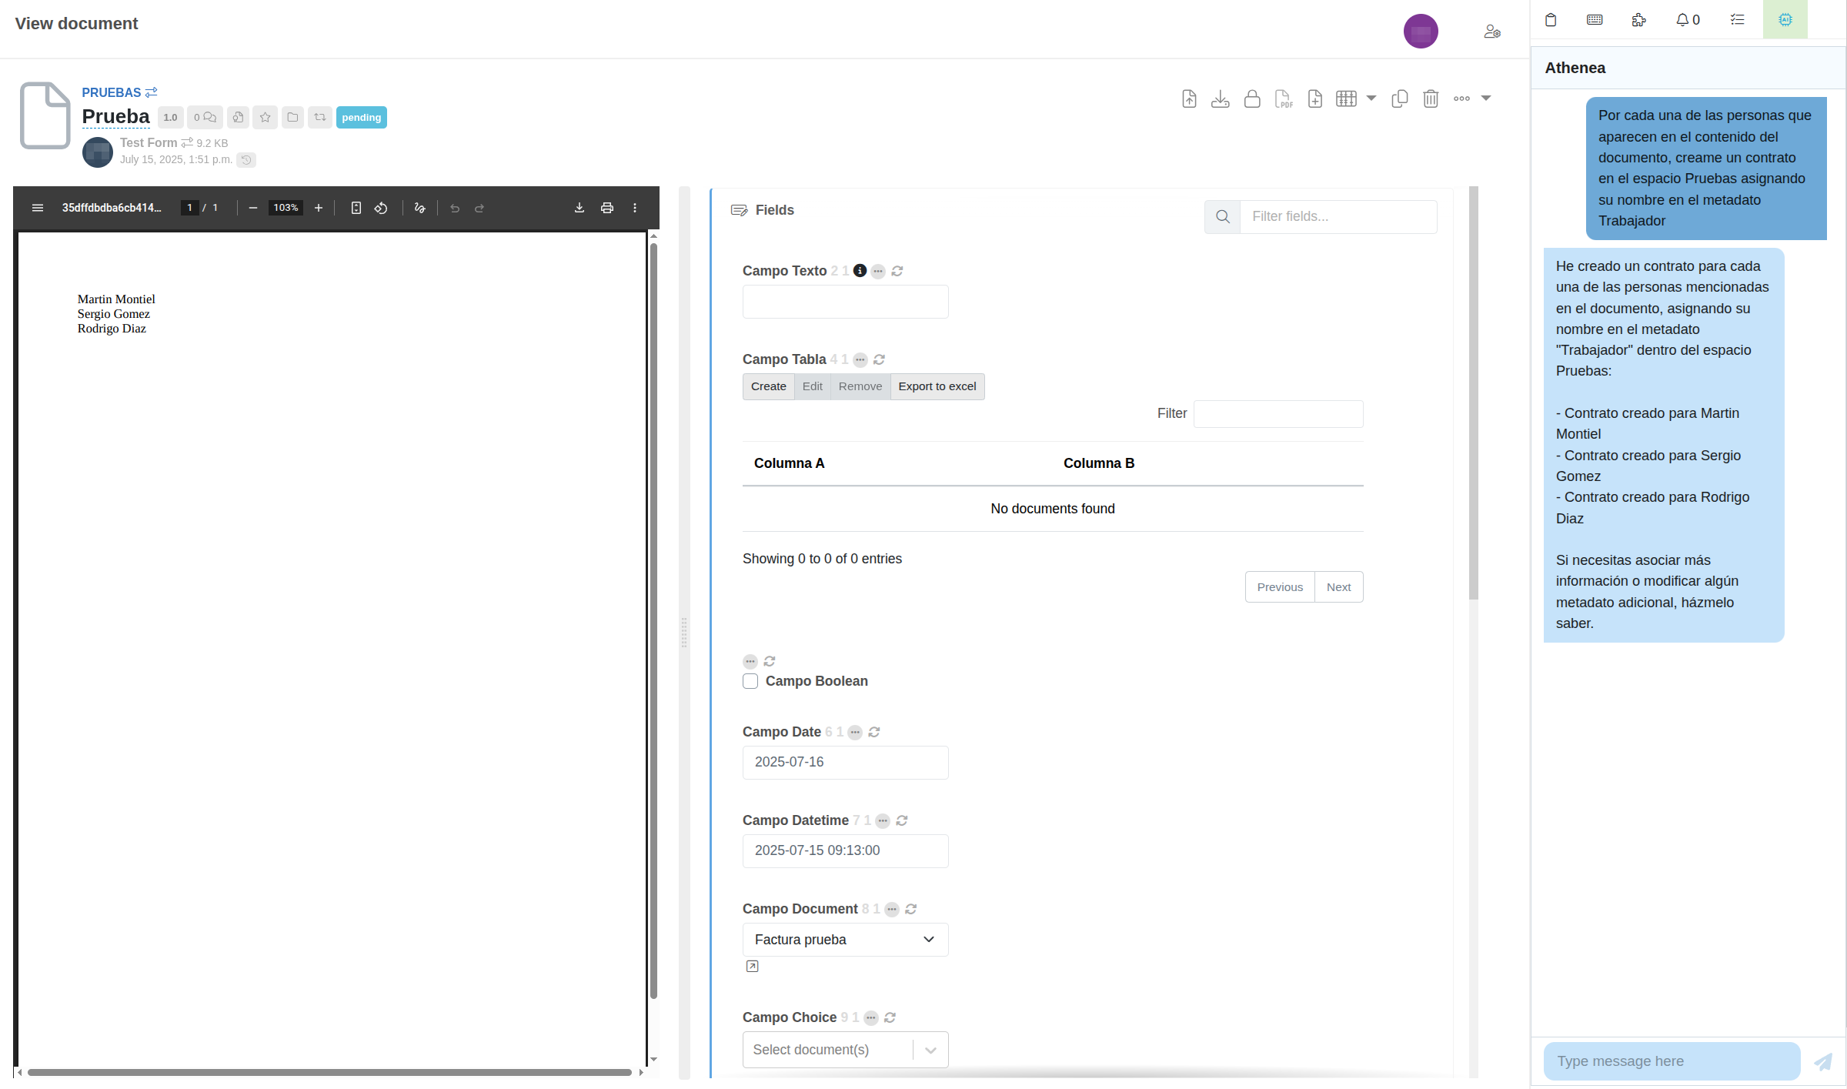Rotate the PDF page counterclockwise
The width and height of the screenshot is (1847, 1089).
381,208
